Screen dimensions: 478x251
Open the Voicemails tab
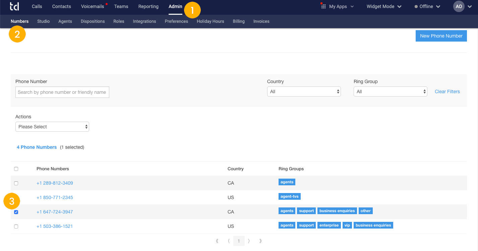click(93, 6)
